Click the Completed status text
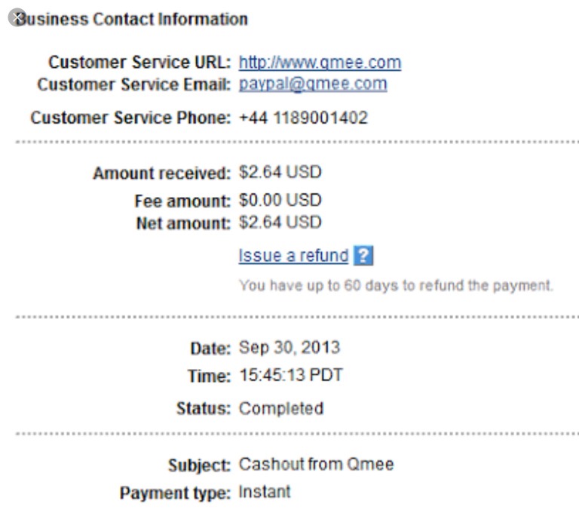The width and height of the screenshot is (579, 510). pos(280,408)
